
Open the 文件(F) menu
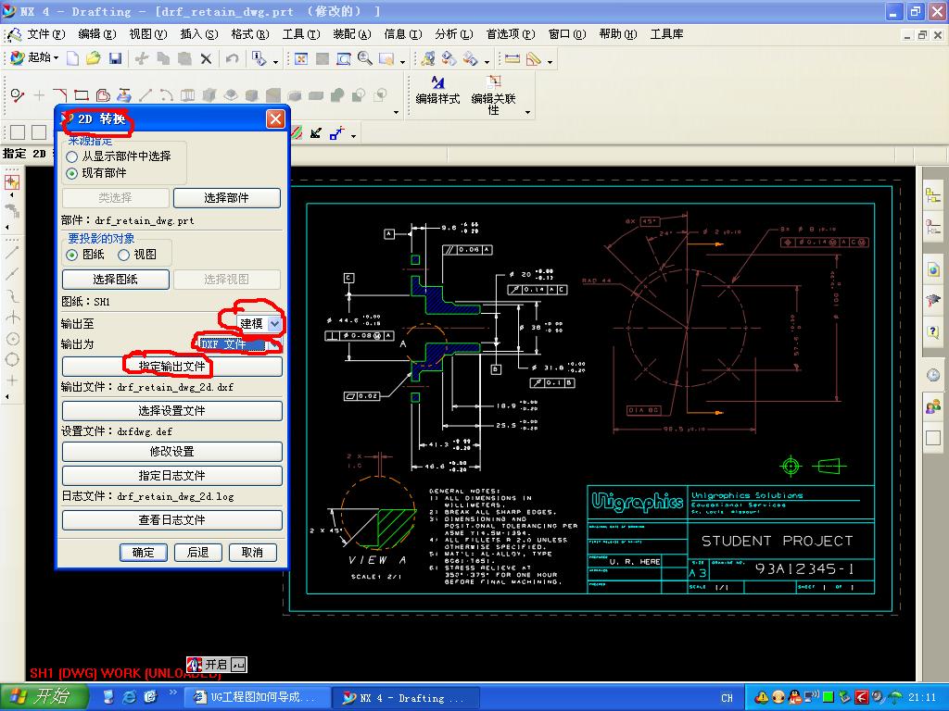[45, 34]
